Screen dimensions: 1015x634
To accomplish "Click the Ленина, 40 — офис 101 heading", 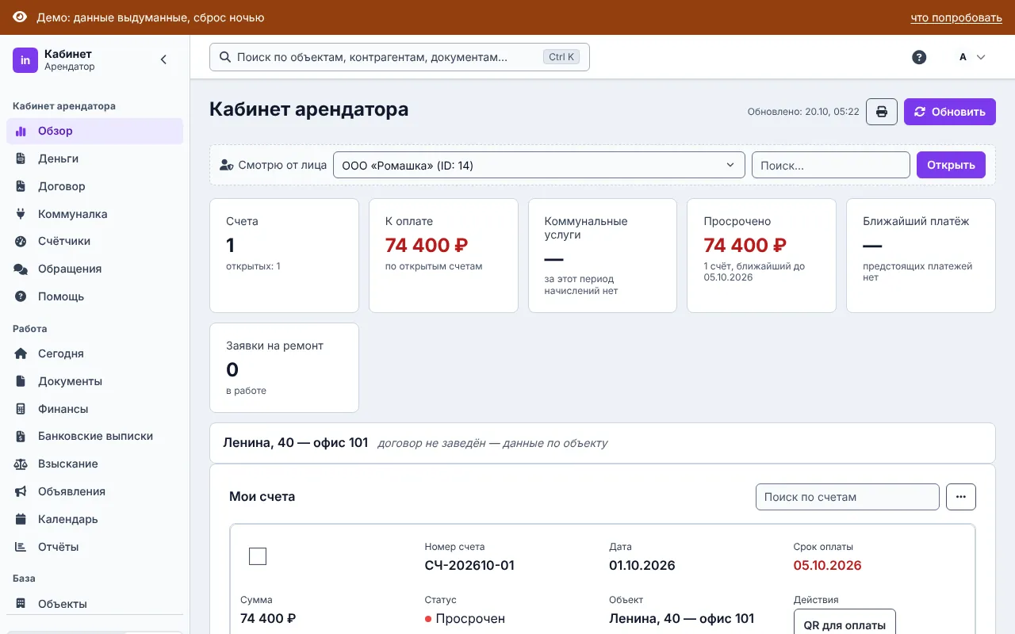I will tap(296, 442).
